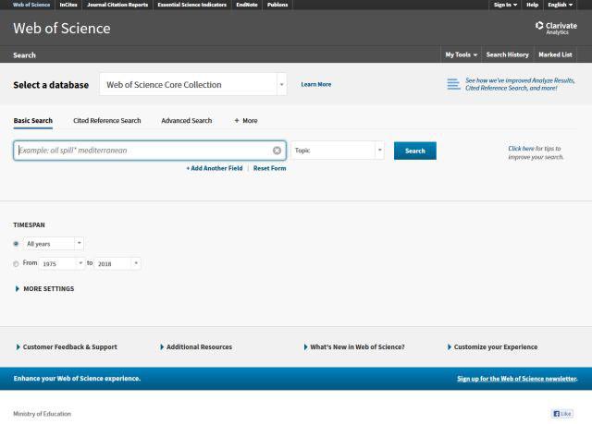Clear the search box with the X icon
This screenshot has width=592, height=424.
[277, 151]
